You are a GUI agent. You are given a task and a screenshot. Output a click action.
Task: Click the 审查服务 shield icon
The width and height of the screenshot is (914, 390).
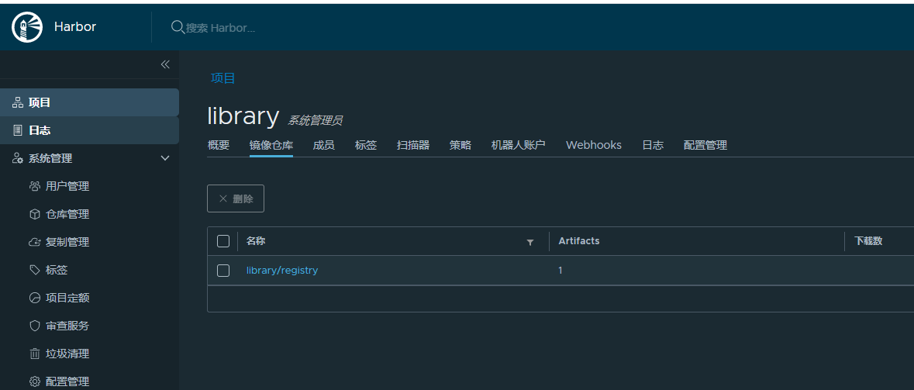click(34, 326)
